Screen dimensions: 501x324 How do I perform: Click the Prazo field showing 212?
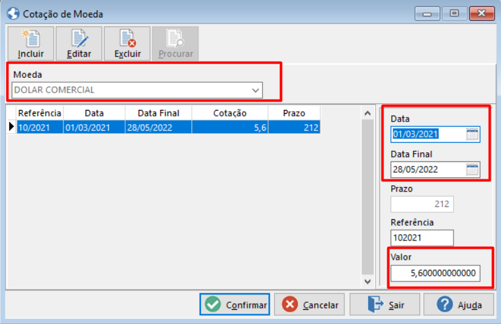pos(422,204)
